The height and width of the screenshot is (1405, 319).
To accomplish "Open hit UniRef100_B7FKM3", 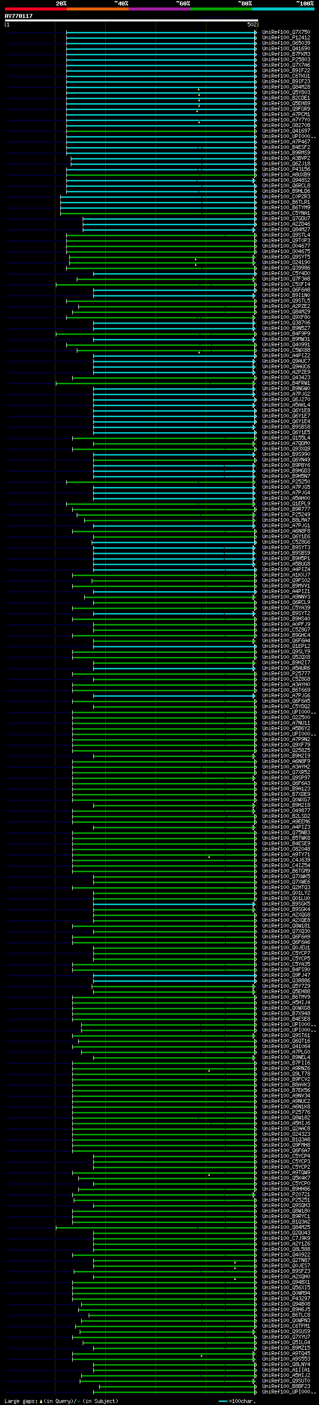I will (x=286, y=54).
